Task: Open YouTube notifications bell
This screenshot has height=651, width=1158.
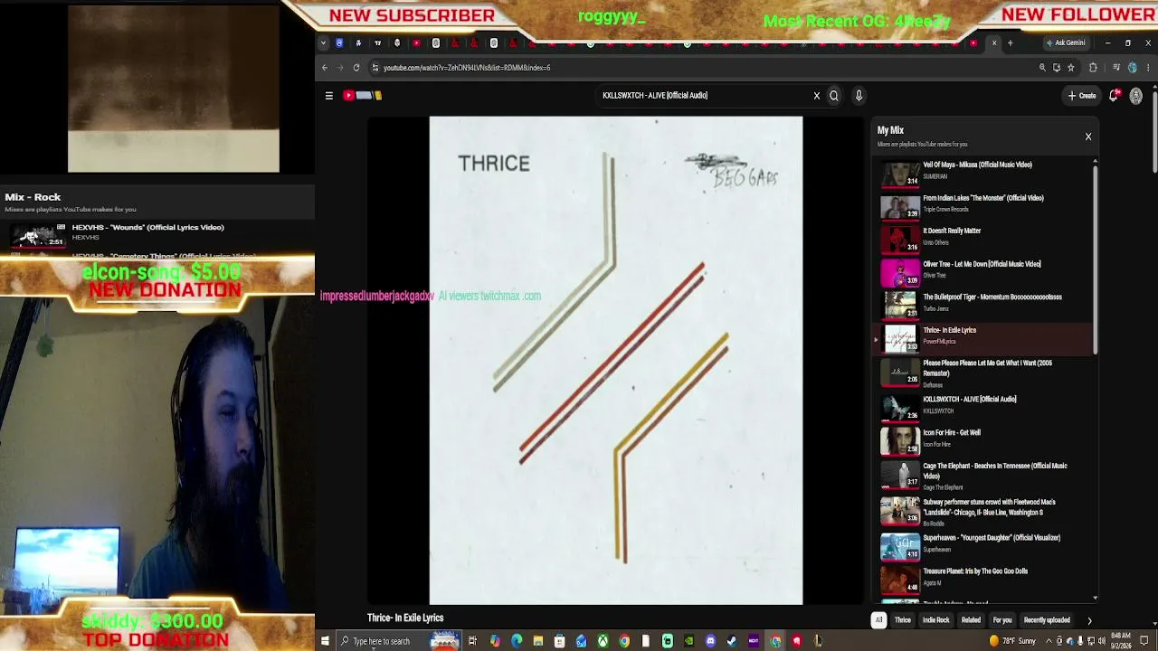Action: [1115, 95]
